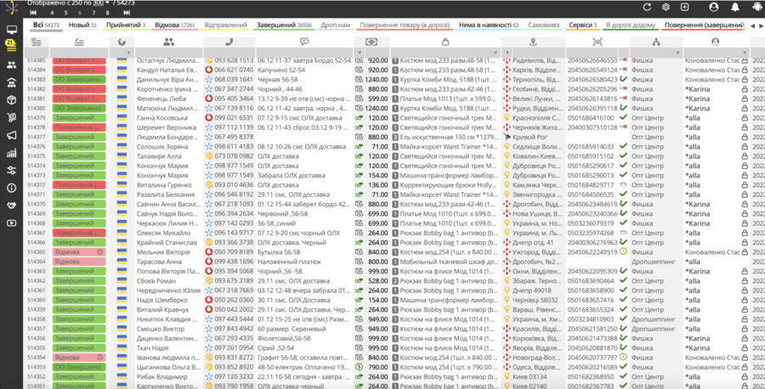Screen dimensions: 765x389
Task: Go to page 7 in pagination
Action: click(x=94, y=14)
